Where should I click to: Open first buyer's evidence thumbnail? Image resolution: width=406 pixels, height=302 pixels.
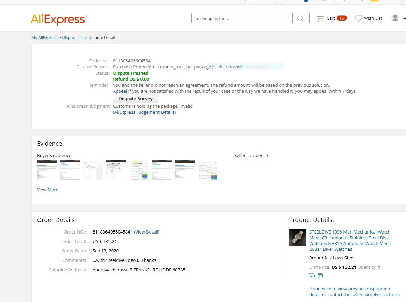point(47,170)
